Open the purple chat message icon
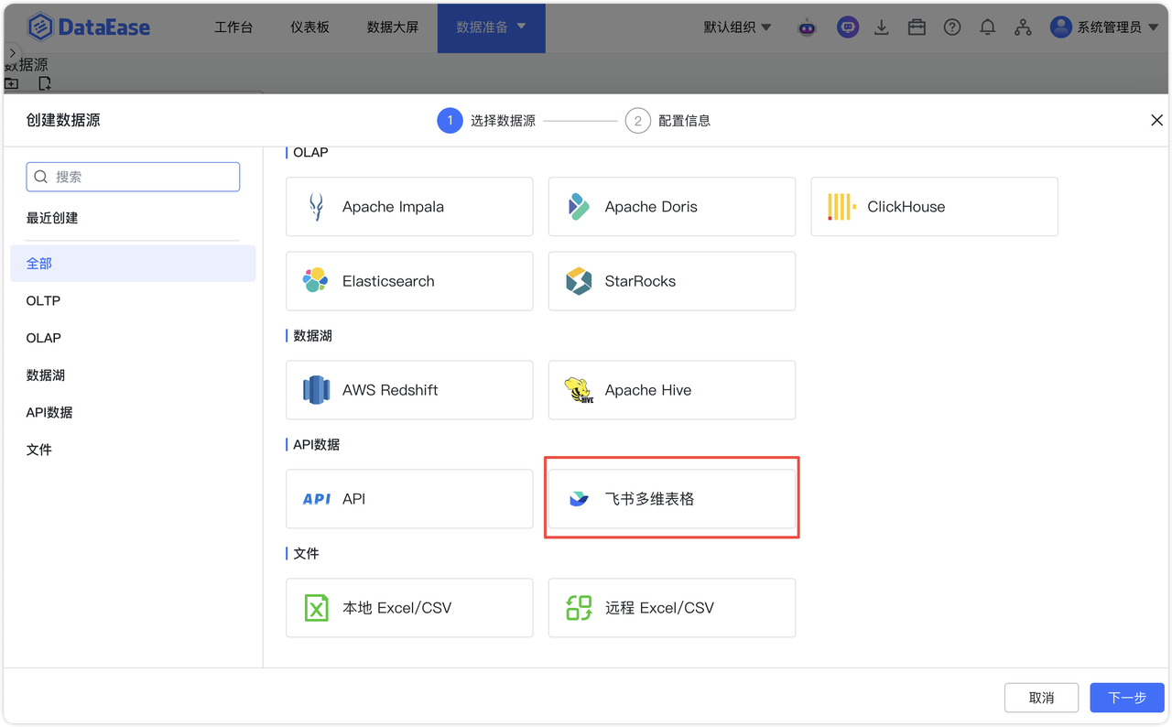This screenshot has width=1172, height=727. click(848, 27)
